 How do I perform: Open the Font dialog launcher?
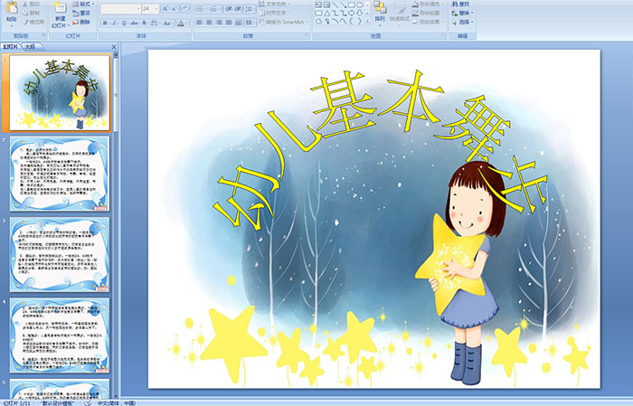tap(188, 36)
